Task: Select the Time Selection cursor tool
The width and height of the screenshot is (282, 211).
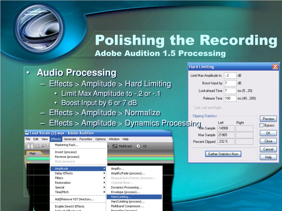Action: [x=30, y=146]
